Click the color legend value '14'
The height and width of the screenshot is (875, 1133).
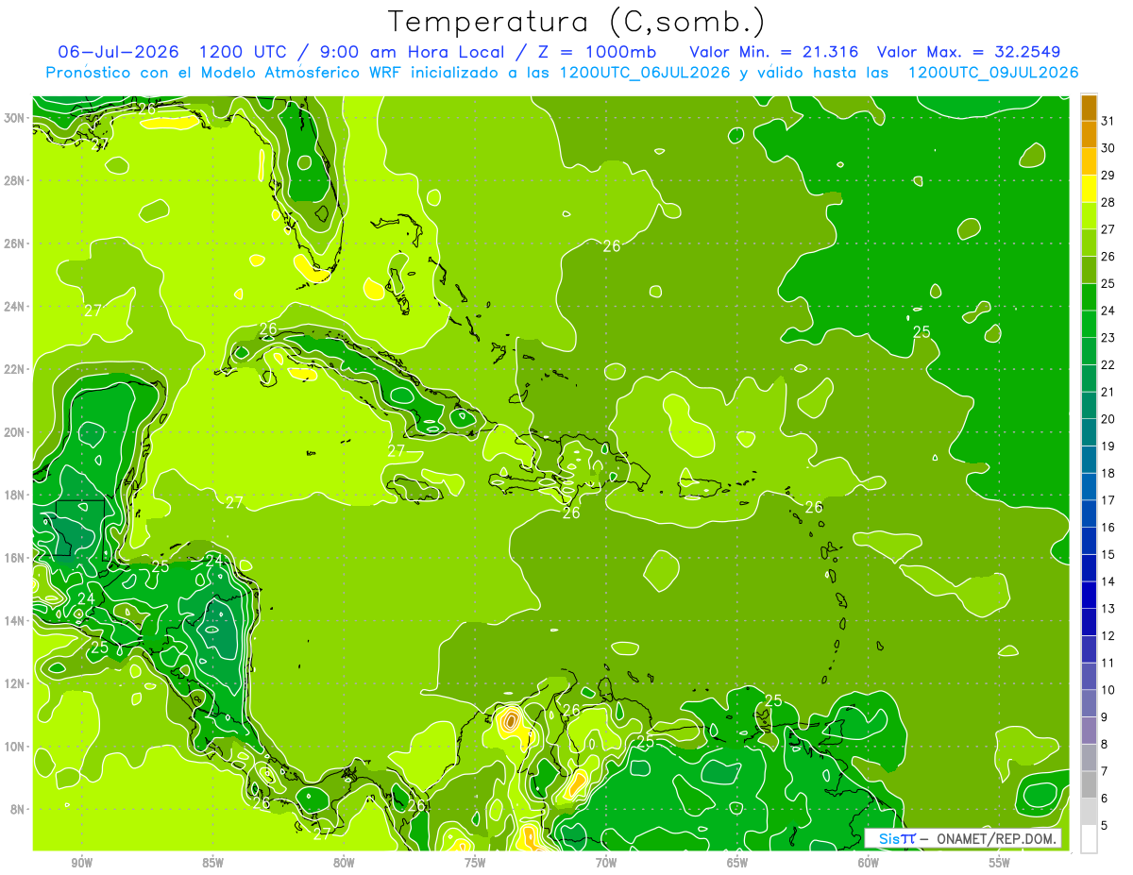pos(1108,582)
